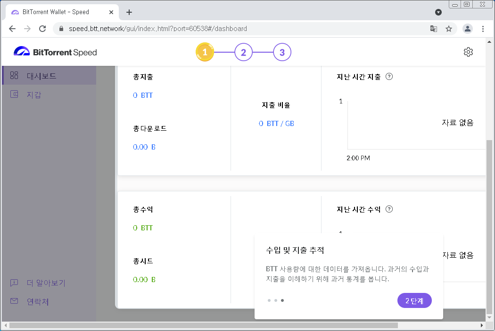Click the scroll up arrow
The width and height of the screenshot is (495, 331).
(x=489, y=41)
